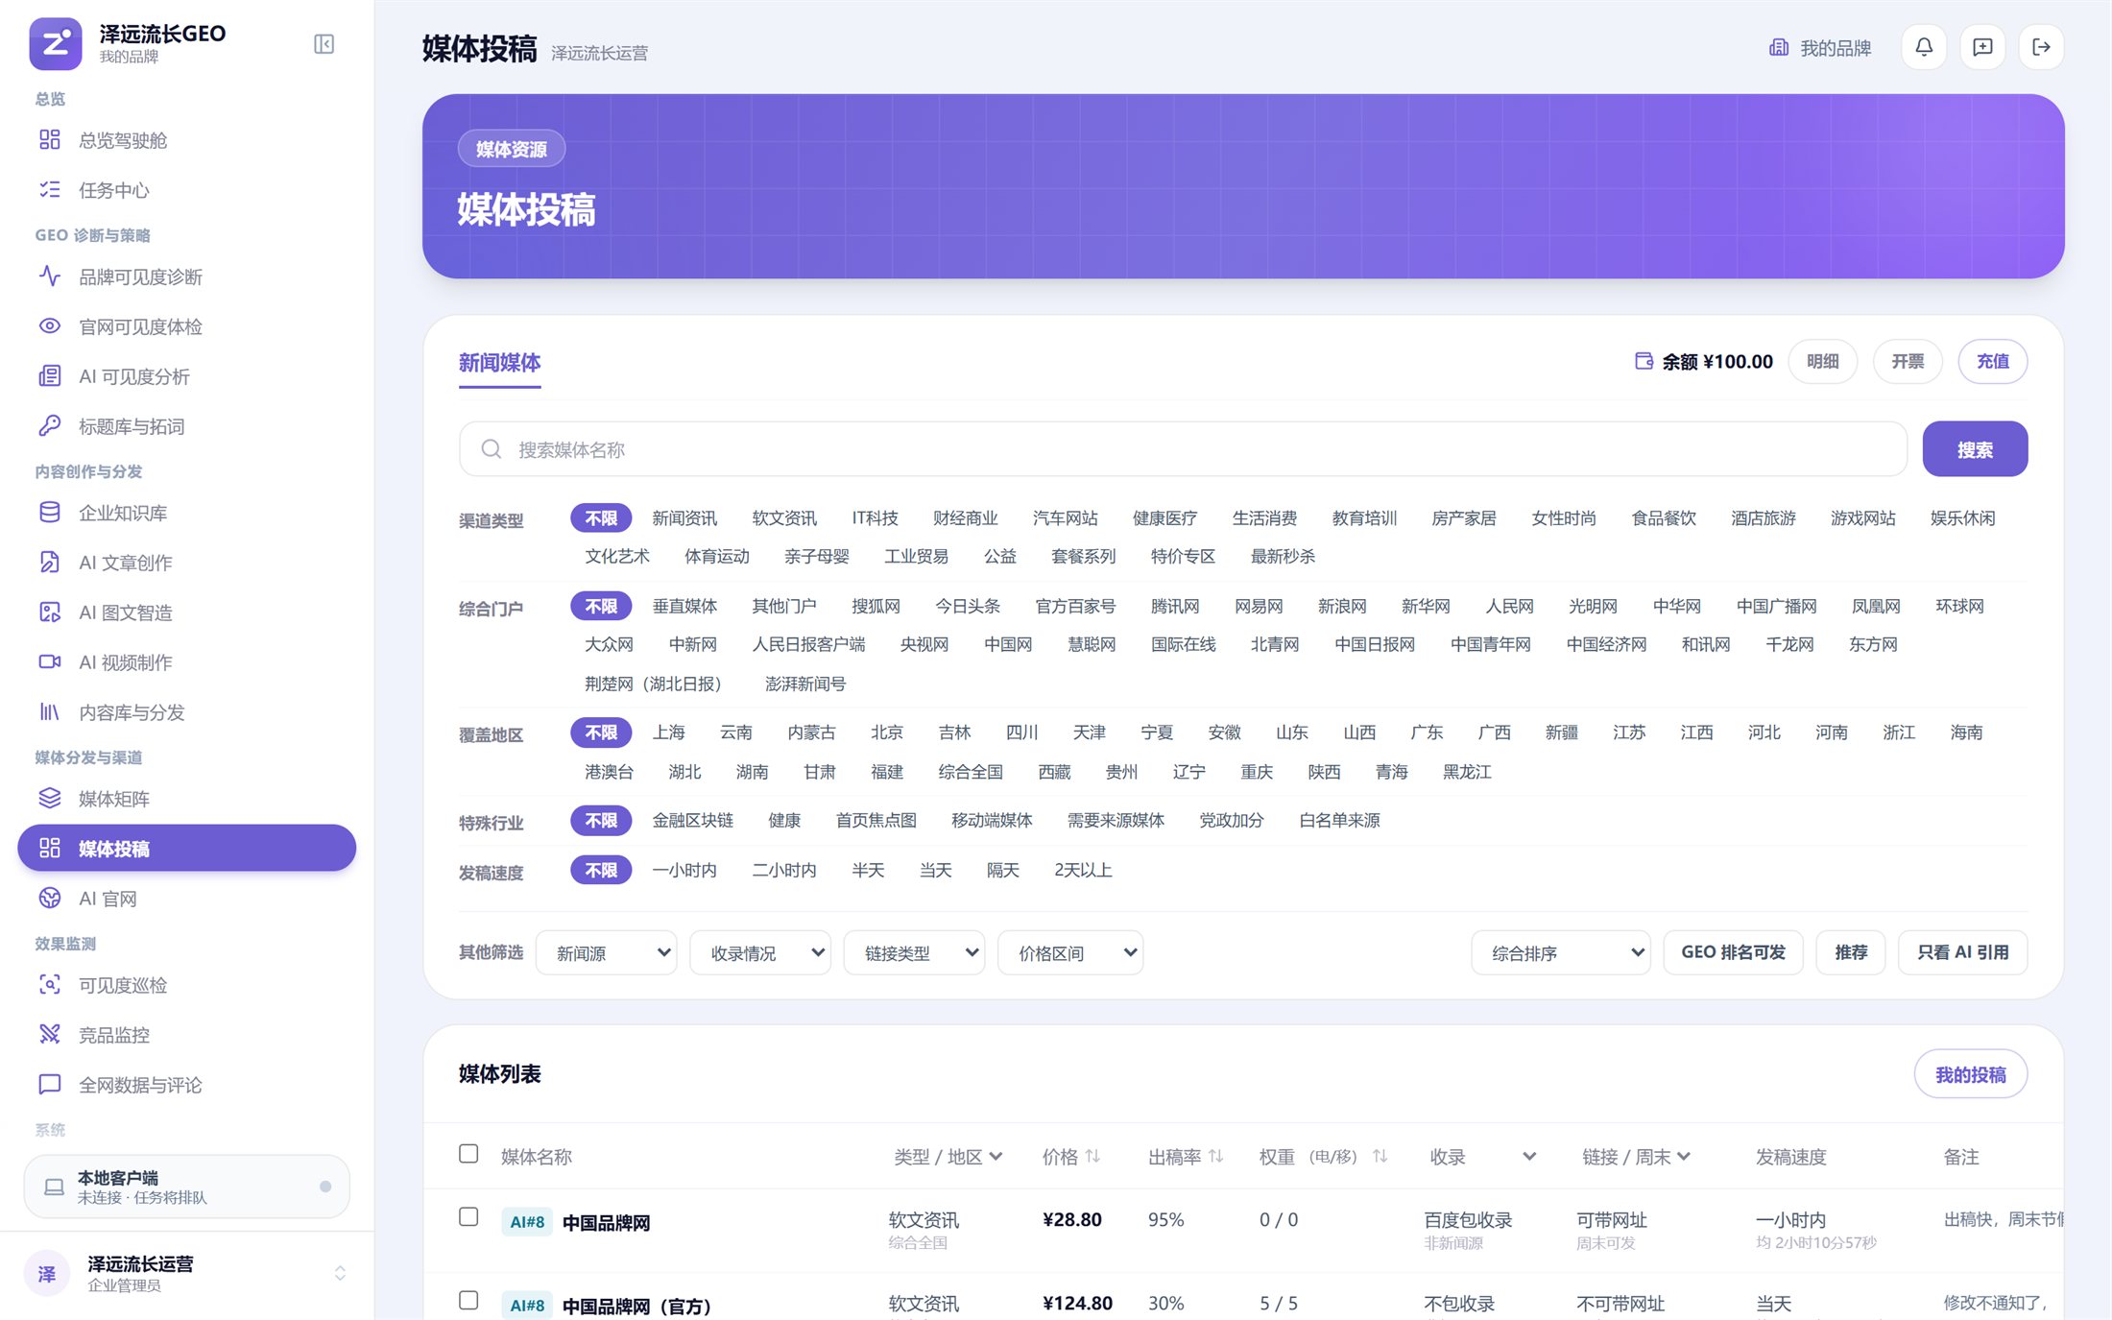Image resolution: width=2112 pixels, height=1320 pixels.
Task: Toggle GEO 排名可发 filter
Action: [1733, 952]
